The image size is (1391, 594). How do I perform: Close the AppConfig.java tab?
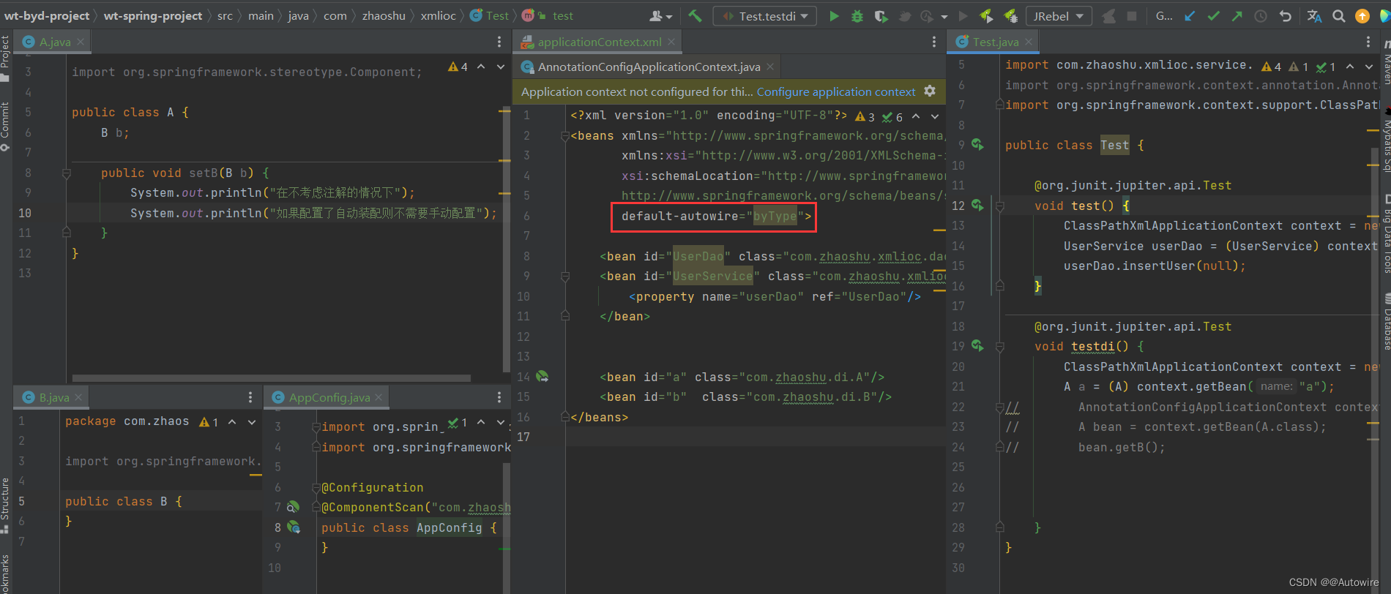(378, 397)
